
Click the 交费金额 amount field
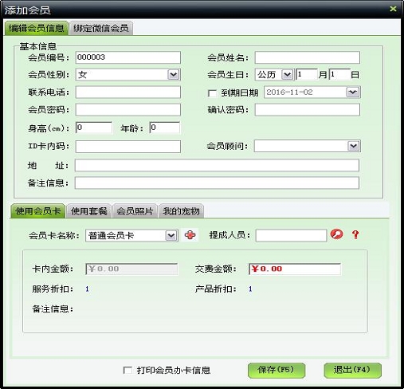(x=295, y=269)
